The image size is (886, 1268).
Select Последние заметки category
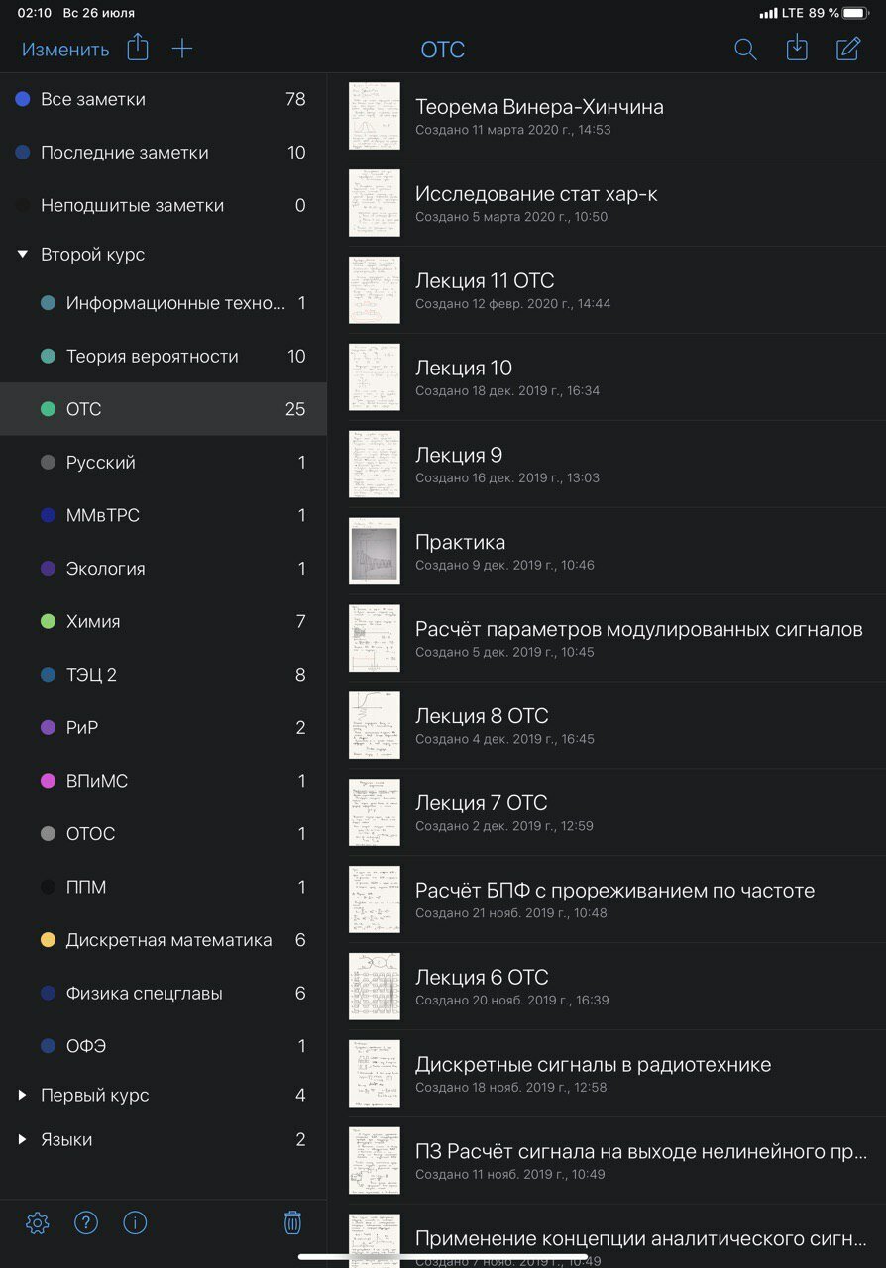164,153
